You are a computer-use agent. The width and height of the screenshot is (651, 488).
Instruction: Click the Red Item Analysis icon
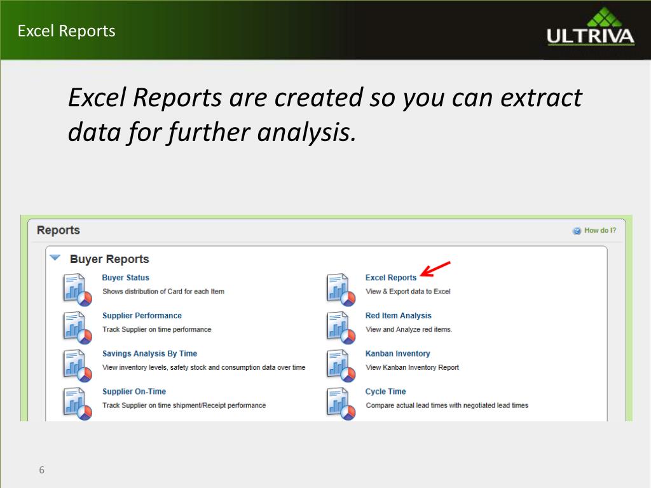coord(341,327)
